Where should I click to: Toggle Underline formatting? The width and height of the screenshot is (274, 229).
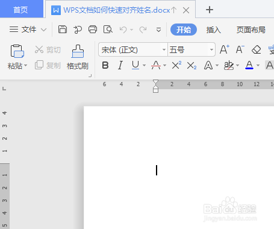[x=135, y=65]
